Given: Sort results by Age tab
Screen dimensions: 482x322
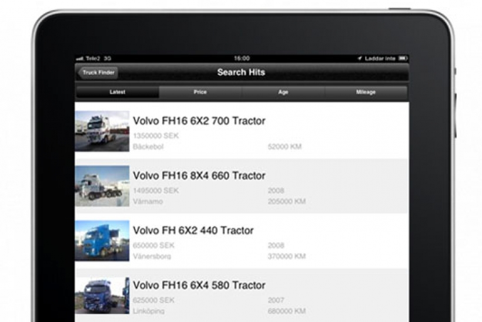Looking at the screenshot, I should pos(283,92).
